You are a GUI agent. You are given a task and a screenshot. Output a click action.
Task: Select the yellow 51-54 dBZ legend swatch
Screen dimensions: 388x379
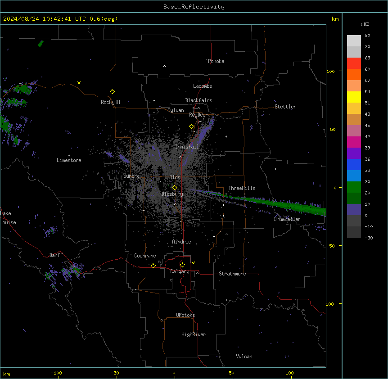point(354,97)
